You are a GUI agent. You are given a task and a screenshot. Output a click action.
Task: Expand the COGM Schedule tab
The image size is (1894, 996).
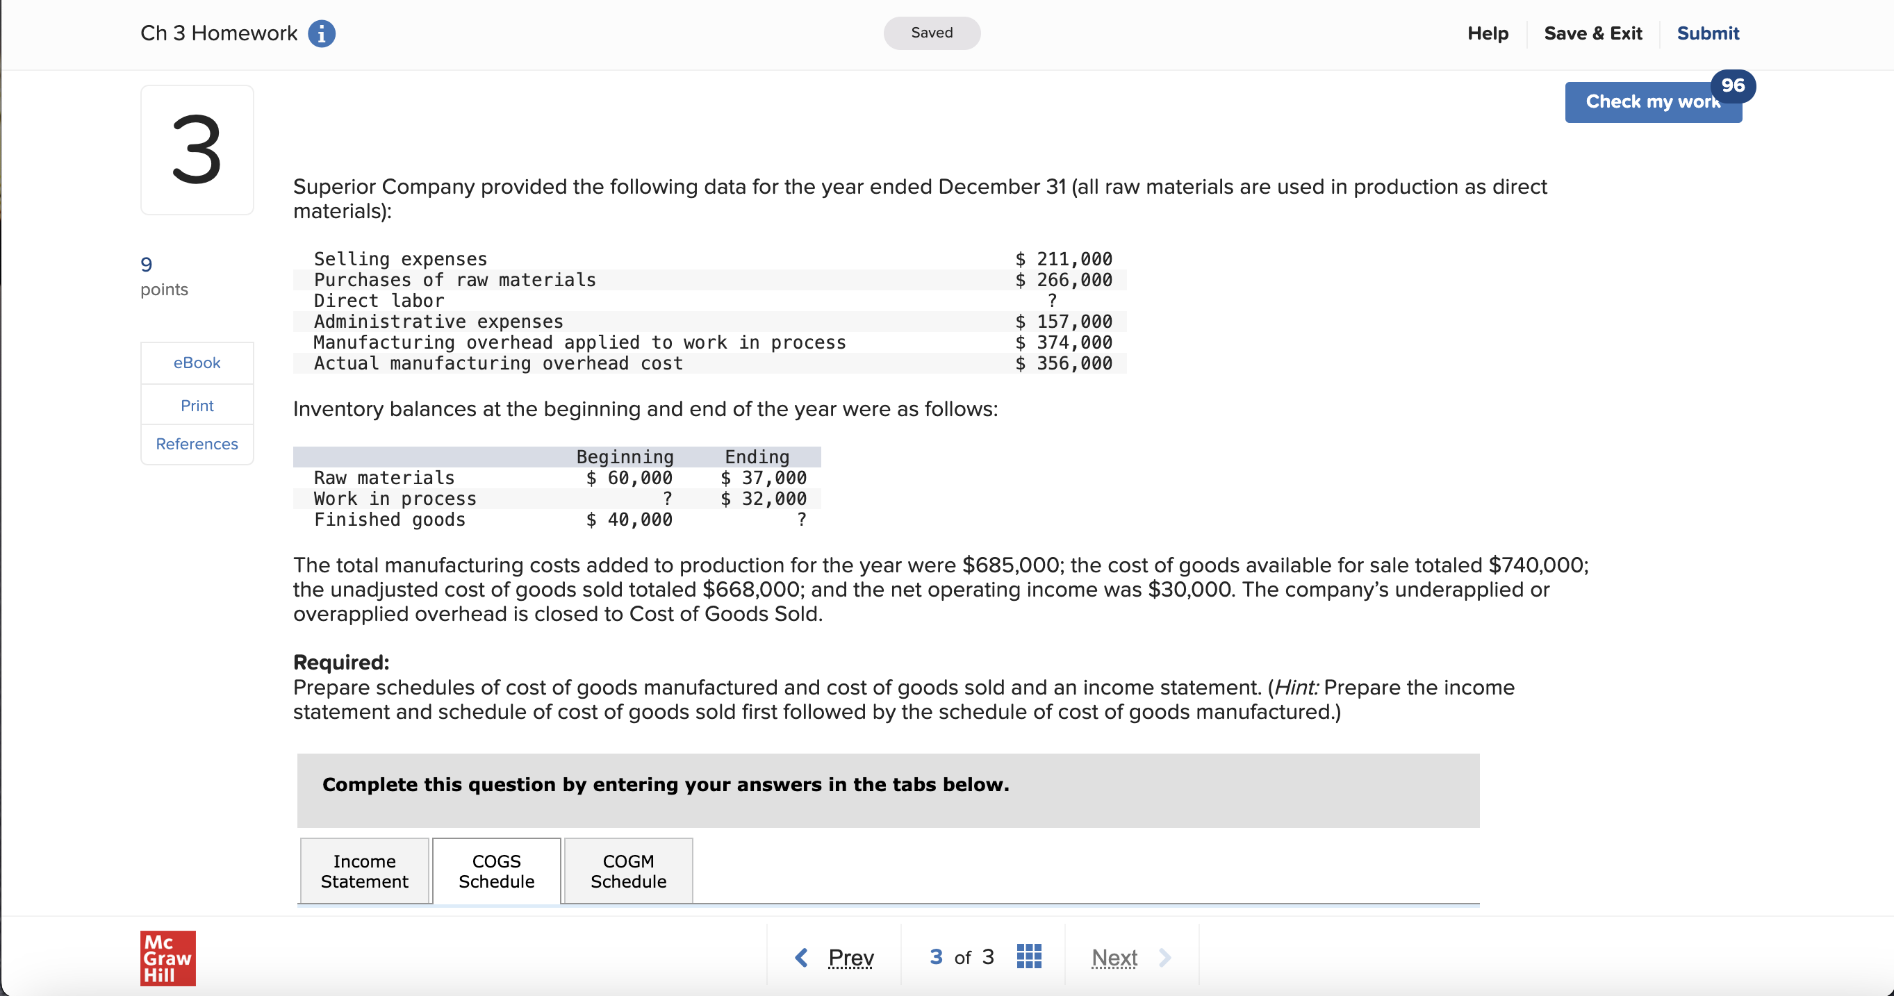(x=628, y=870)
